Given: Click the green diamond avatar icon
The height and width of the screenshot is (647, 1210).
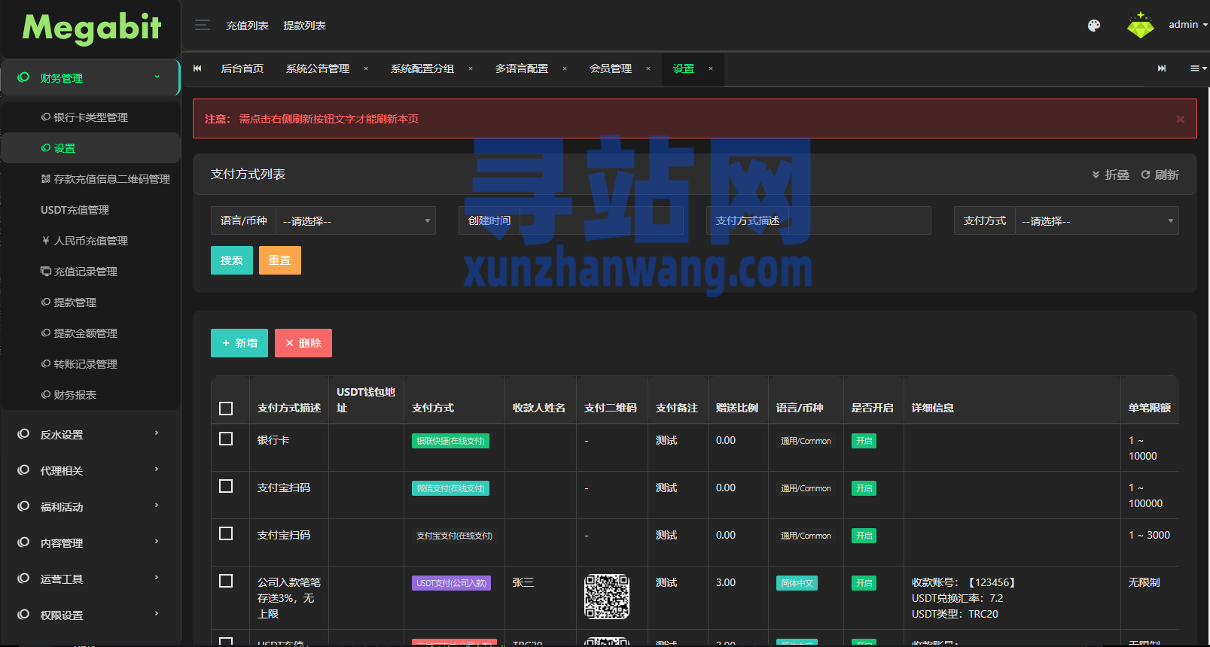Looking at the screenshot, I should tap(1140, 25).
